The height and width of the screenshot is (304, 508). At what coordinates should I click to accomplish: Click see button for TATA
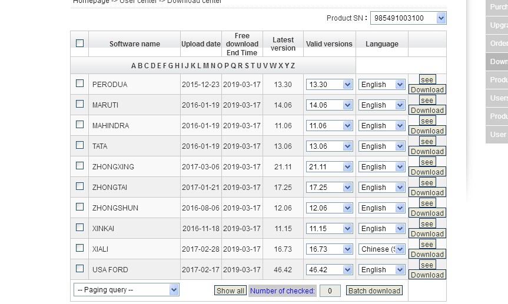tap(427, 142)
